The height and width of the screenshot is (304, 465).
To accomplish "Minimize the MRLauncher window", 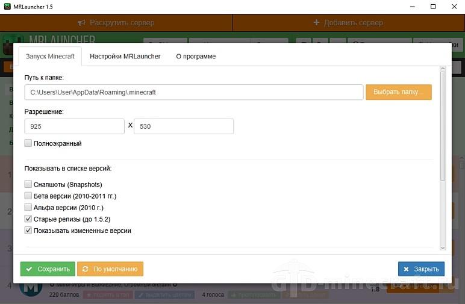I will pos(412,7).
